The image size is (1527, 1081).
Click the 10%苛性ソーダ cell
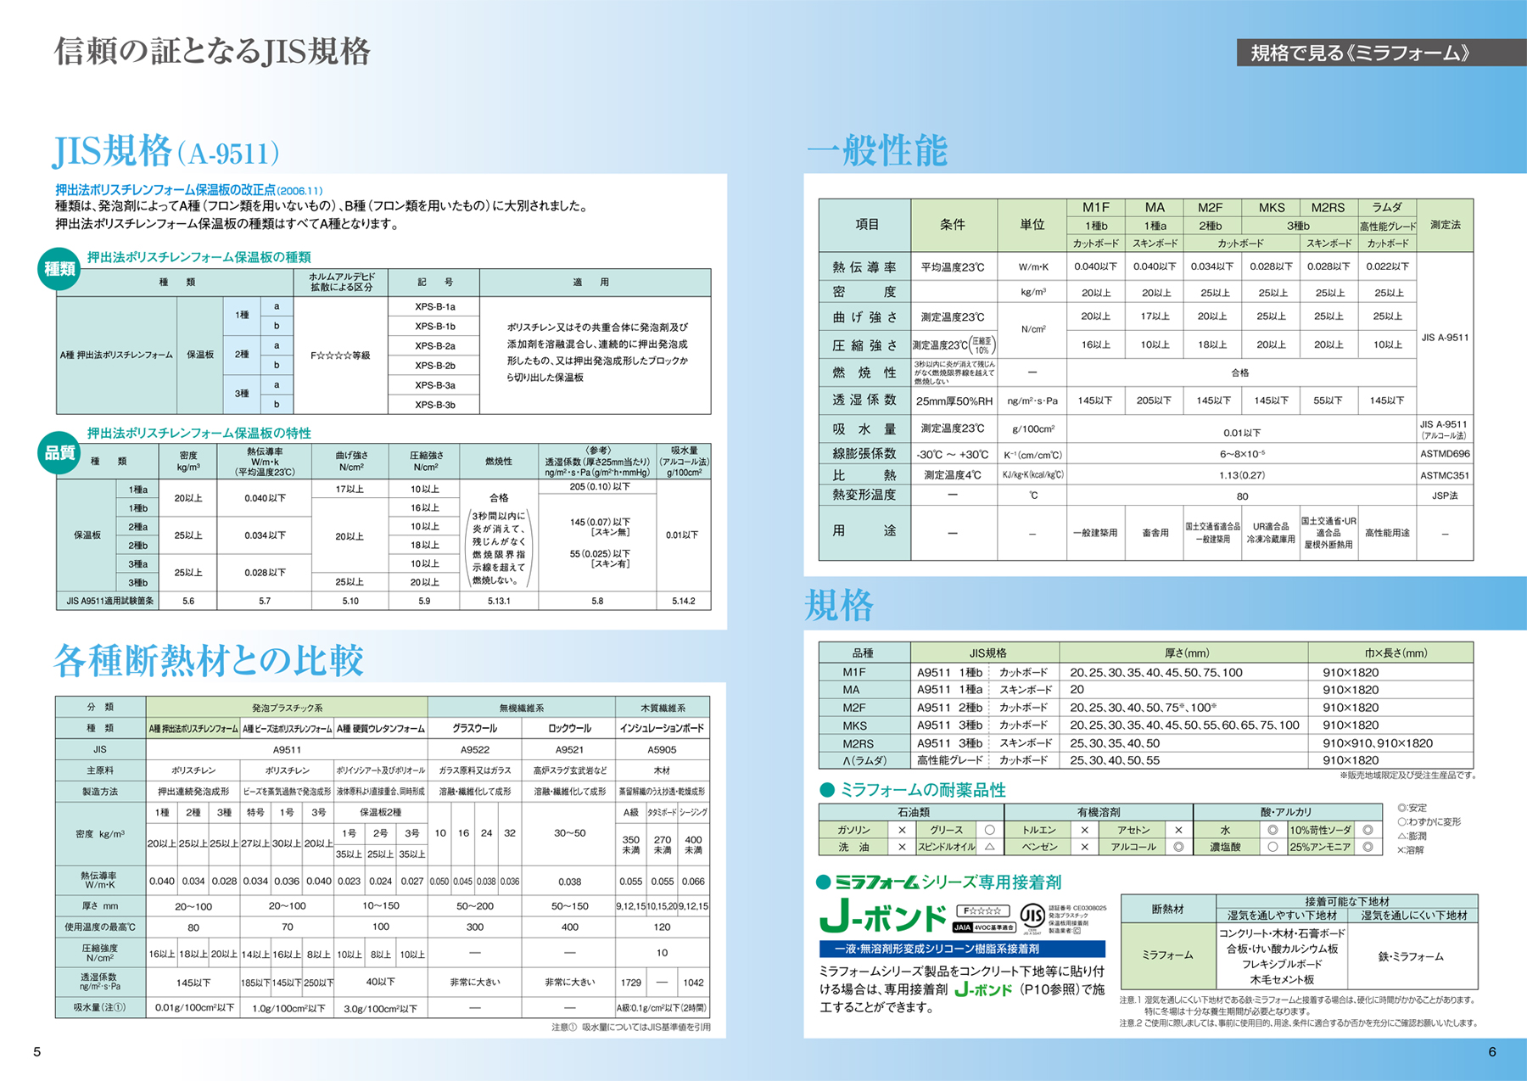pyautogui.click(x=1321, y=830)
